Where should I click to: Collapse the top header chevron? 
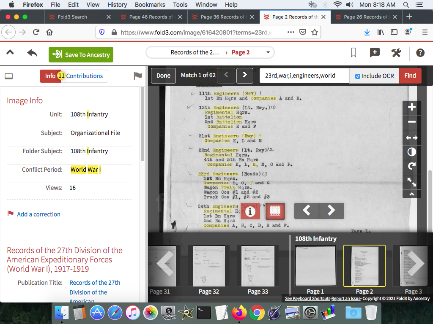(10, 53)
